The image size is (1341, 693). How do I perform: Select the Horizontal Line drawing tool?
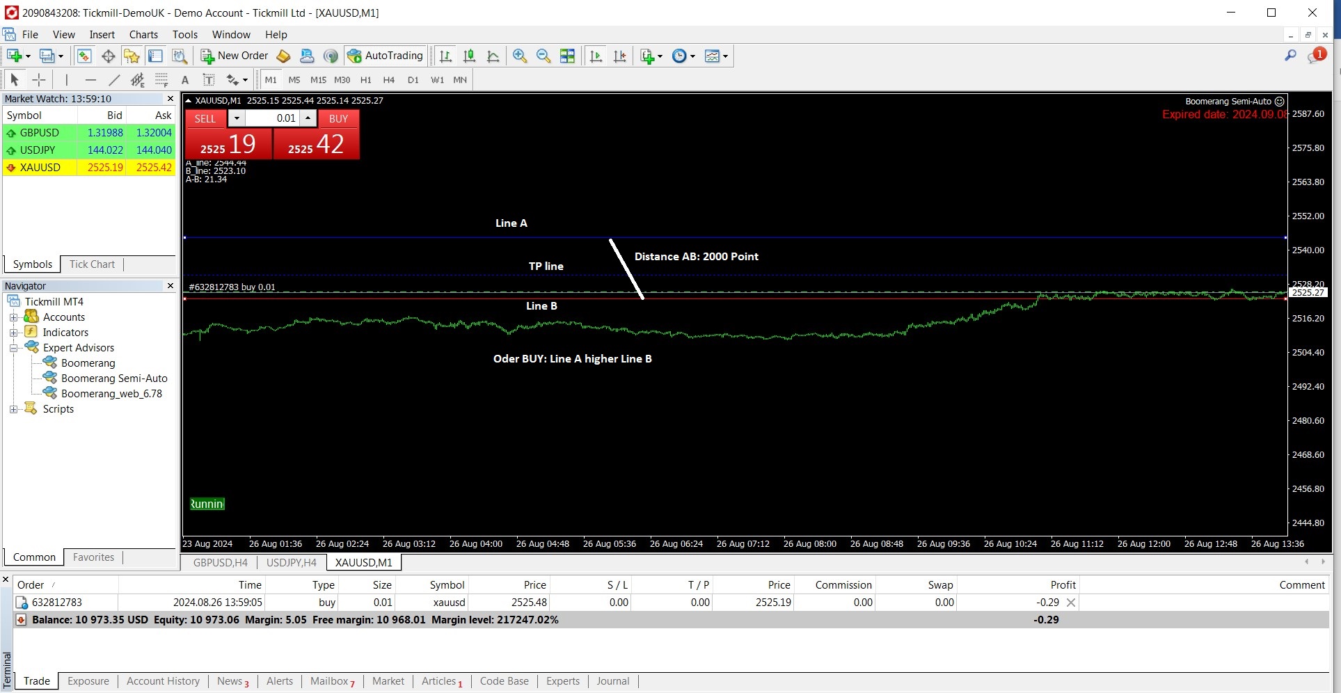[90, 79]
